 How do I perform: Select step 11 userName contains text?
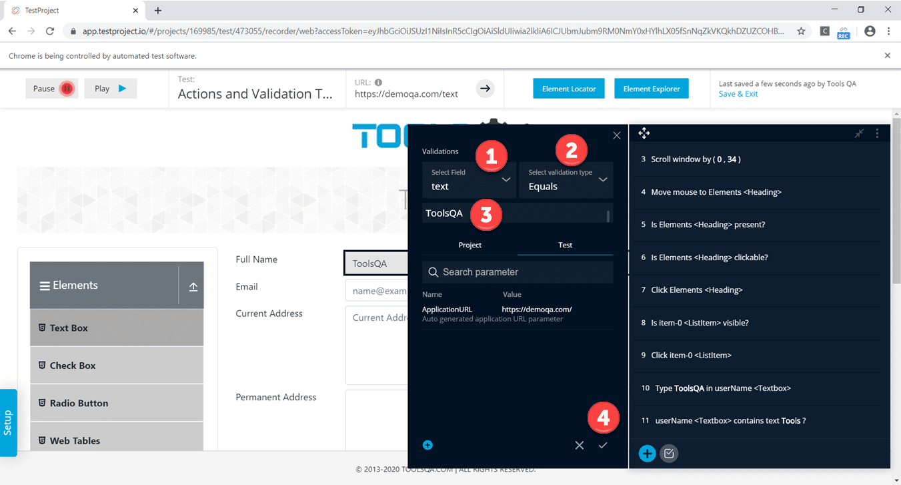coord(760,421)
